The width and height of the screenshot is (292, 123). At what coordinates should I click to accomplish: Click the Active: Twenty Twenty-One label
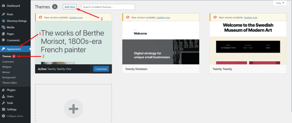(x=54, y=69)
